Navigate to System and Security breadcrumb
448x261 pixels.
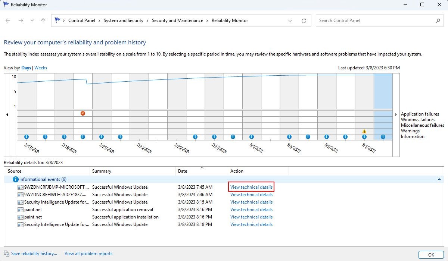(x=124, y=21)
